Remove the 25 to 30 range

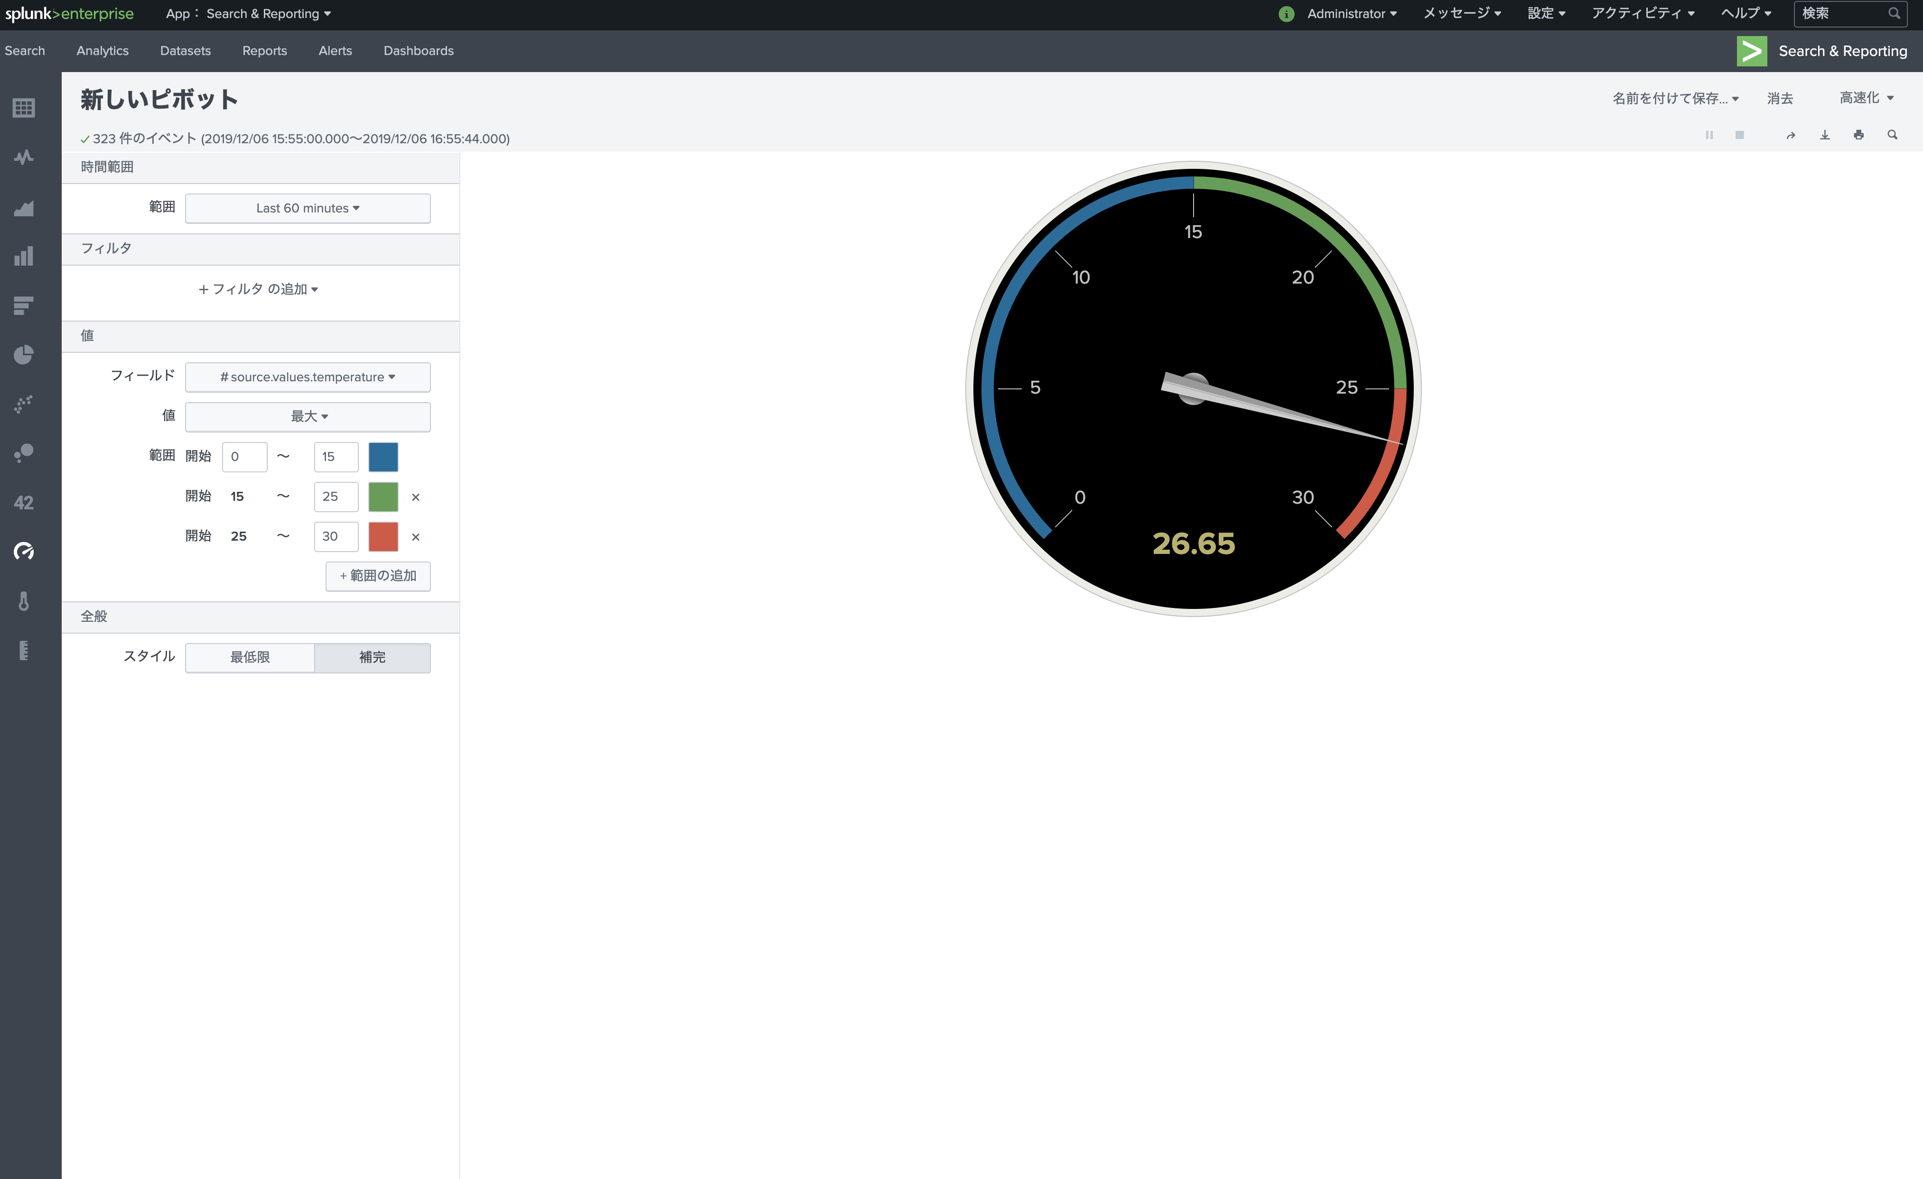415,537
